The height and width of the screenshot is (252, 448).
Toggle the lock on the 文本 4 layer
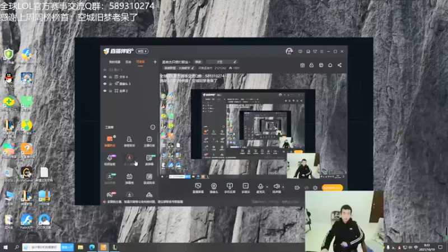pyautogui.click(x=110, y=77)
